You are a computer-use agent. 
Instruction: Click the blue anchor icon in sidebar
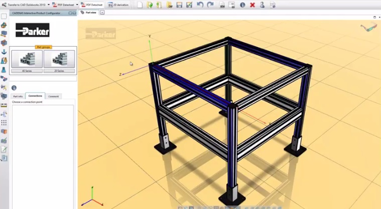[4, 52]
